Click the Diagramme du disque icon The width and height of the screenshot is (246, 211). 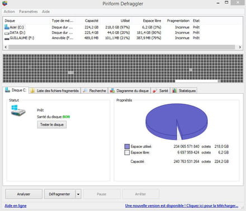tap(112, 90)
